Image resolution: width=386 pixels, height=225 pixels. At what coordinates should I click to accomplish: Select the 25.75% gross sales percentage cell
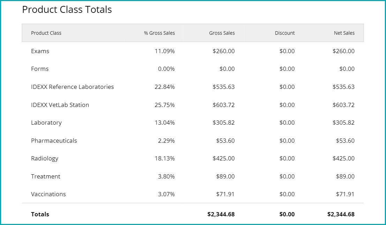click(x=165, y=105)
